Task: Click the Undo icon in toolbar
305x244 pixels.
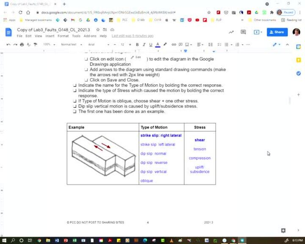Action: point(8,44)
